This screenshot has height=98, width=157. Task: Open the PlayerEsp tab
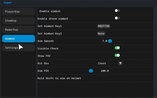tap(19, 12)
